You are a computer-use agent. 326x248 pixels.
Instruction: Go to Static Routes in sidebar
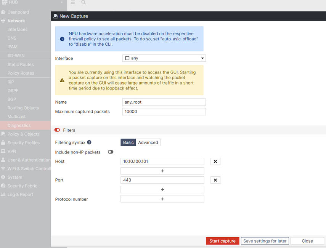pyautogui.click(x=21, y=64)
